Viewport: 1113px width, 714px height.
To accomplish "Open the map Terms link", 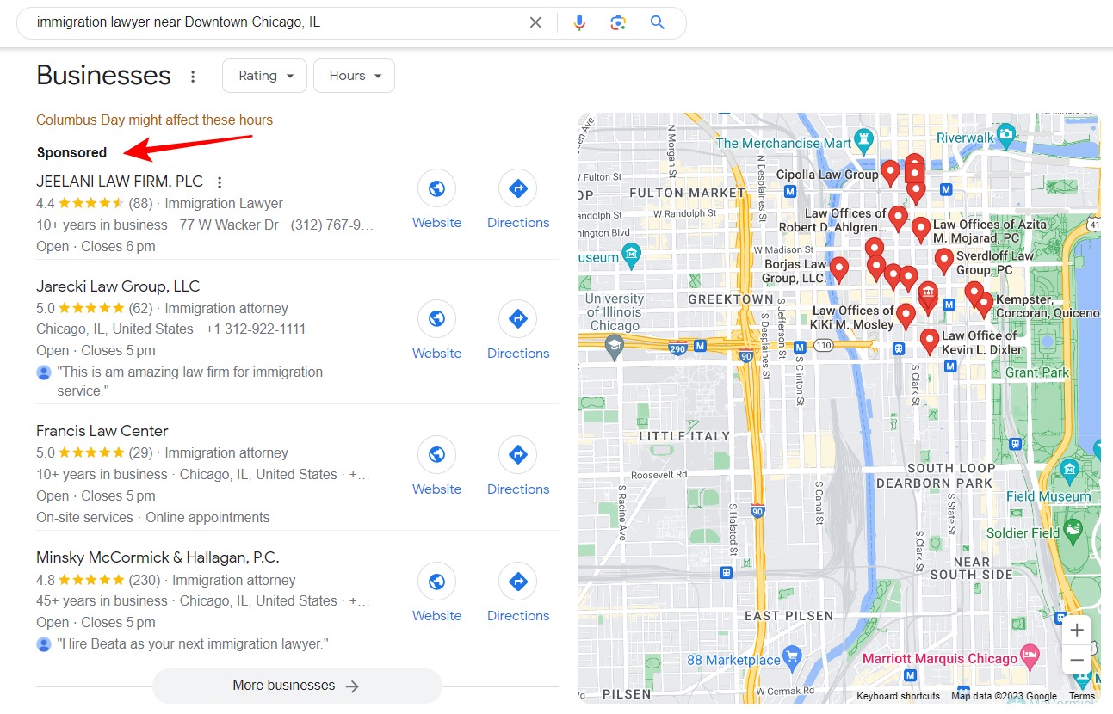I will click(x=1081, y=695).
